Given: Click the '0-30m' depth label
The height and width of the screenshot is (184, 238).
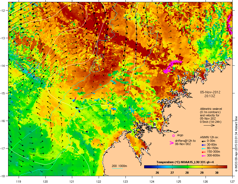Looking at the screenshot, I should tap(211, 141).
